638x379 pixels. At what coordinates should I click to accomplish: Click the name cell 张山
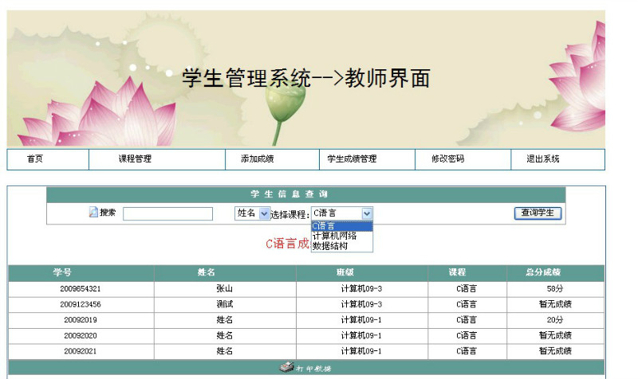point(225,289)
